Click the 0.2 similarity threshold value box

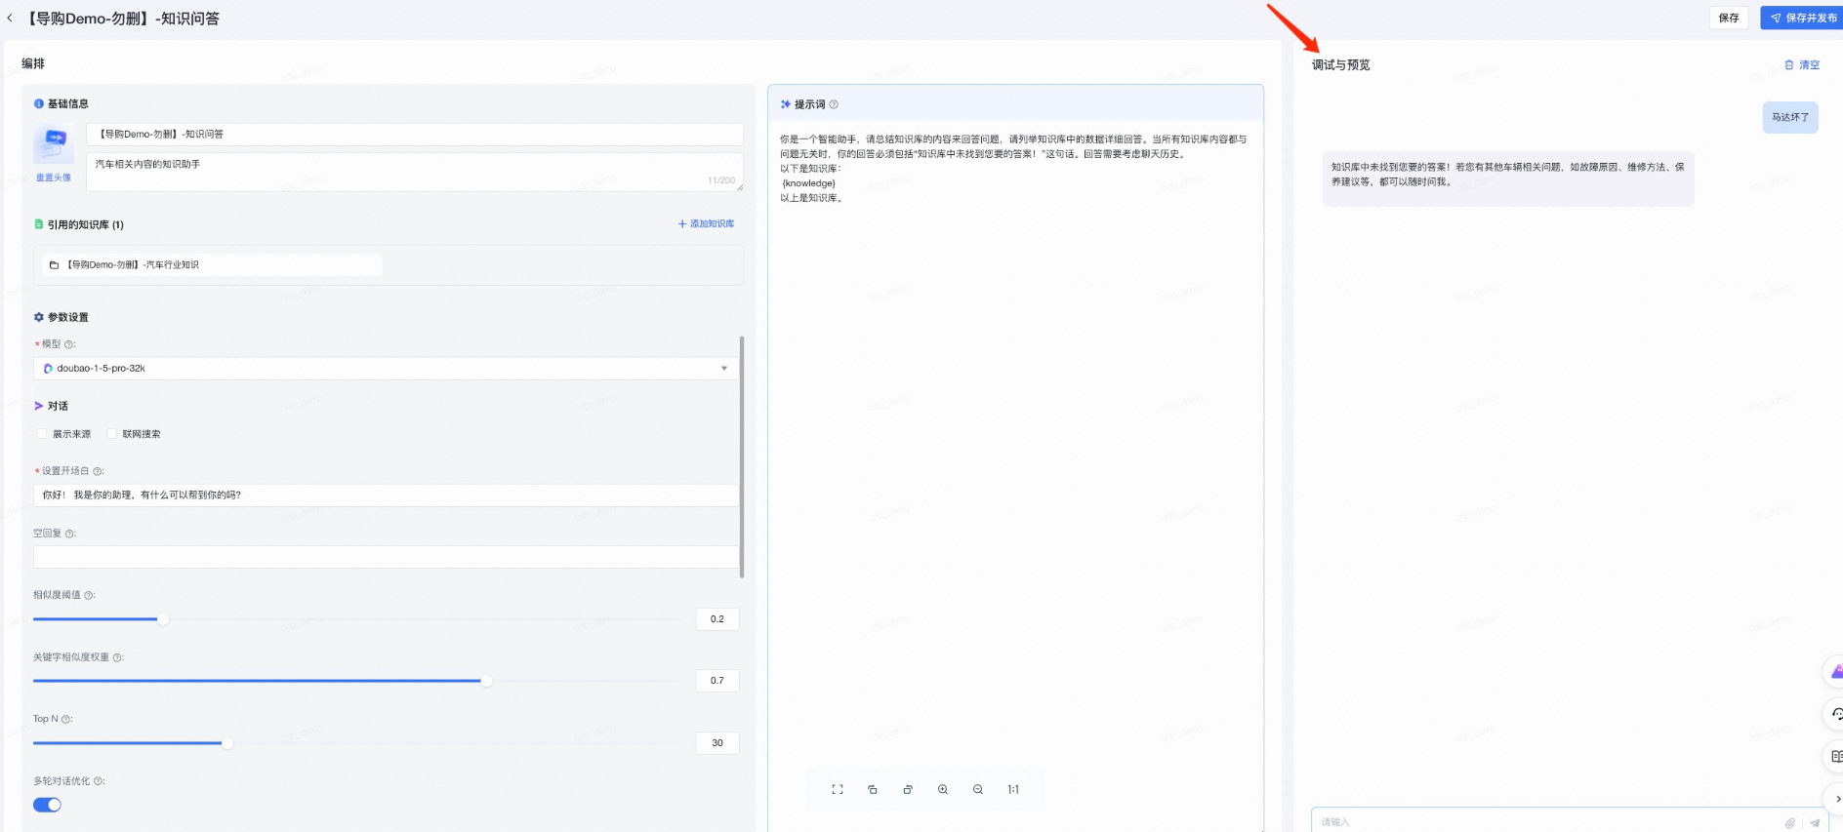coord(717,619)
